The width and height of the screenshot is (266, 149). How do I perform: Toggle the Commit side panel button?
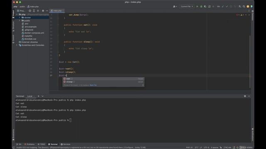(13, 39)
